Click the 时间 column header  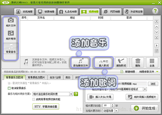point(101,18)
